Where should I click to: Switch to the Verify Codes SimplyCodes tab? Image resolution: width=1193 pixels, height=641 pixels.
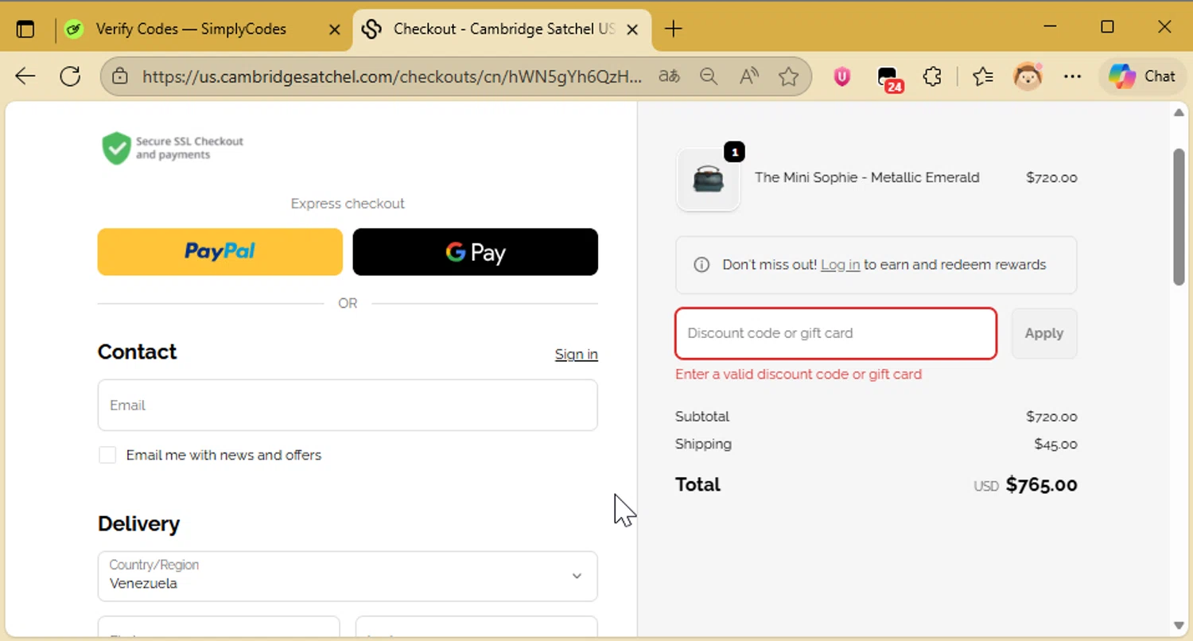click(191, 29)
